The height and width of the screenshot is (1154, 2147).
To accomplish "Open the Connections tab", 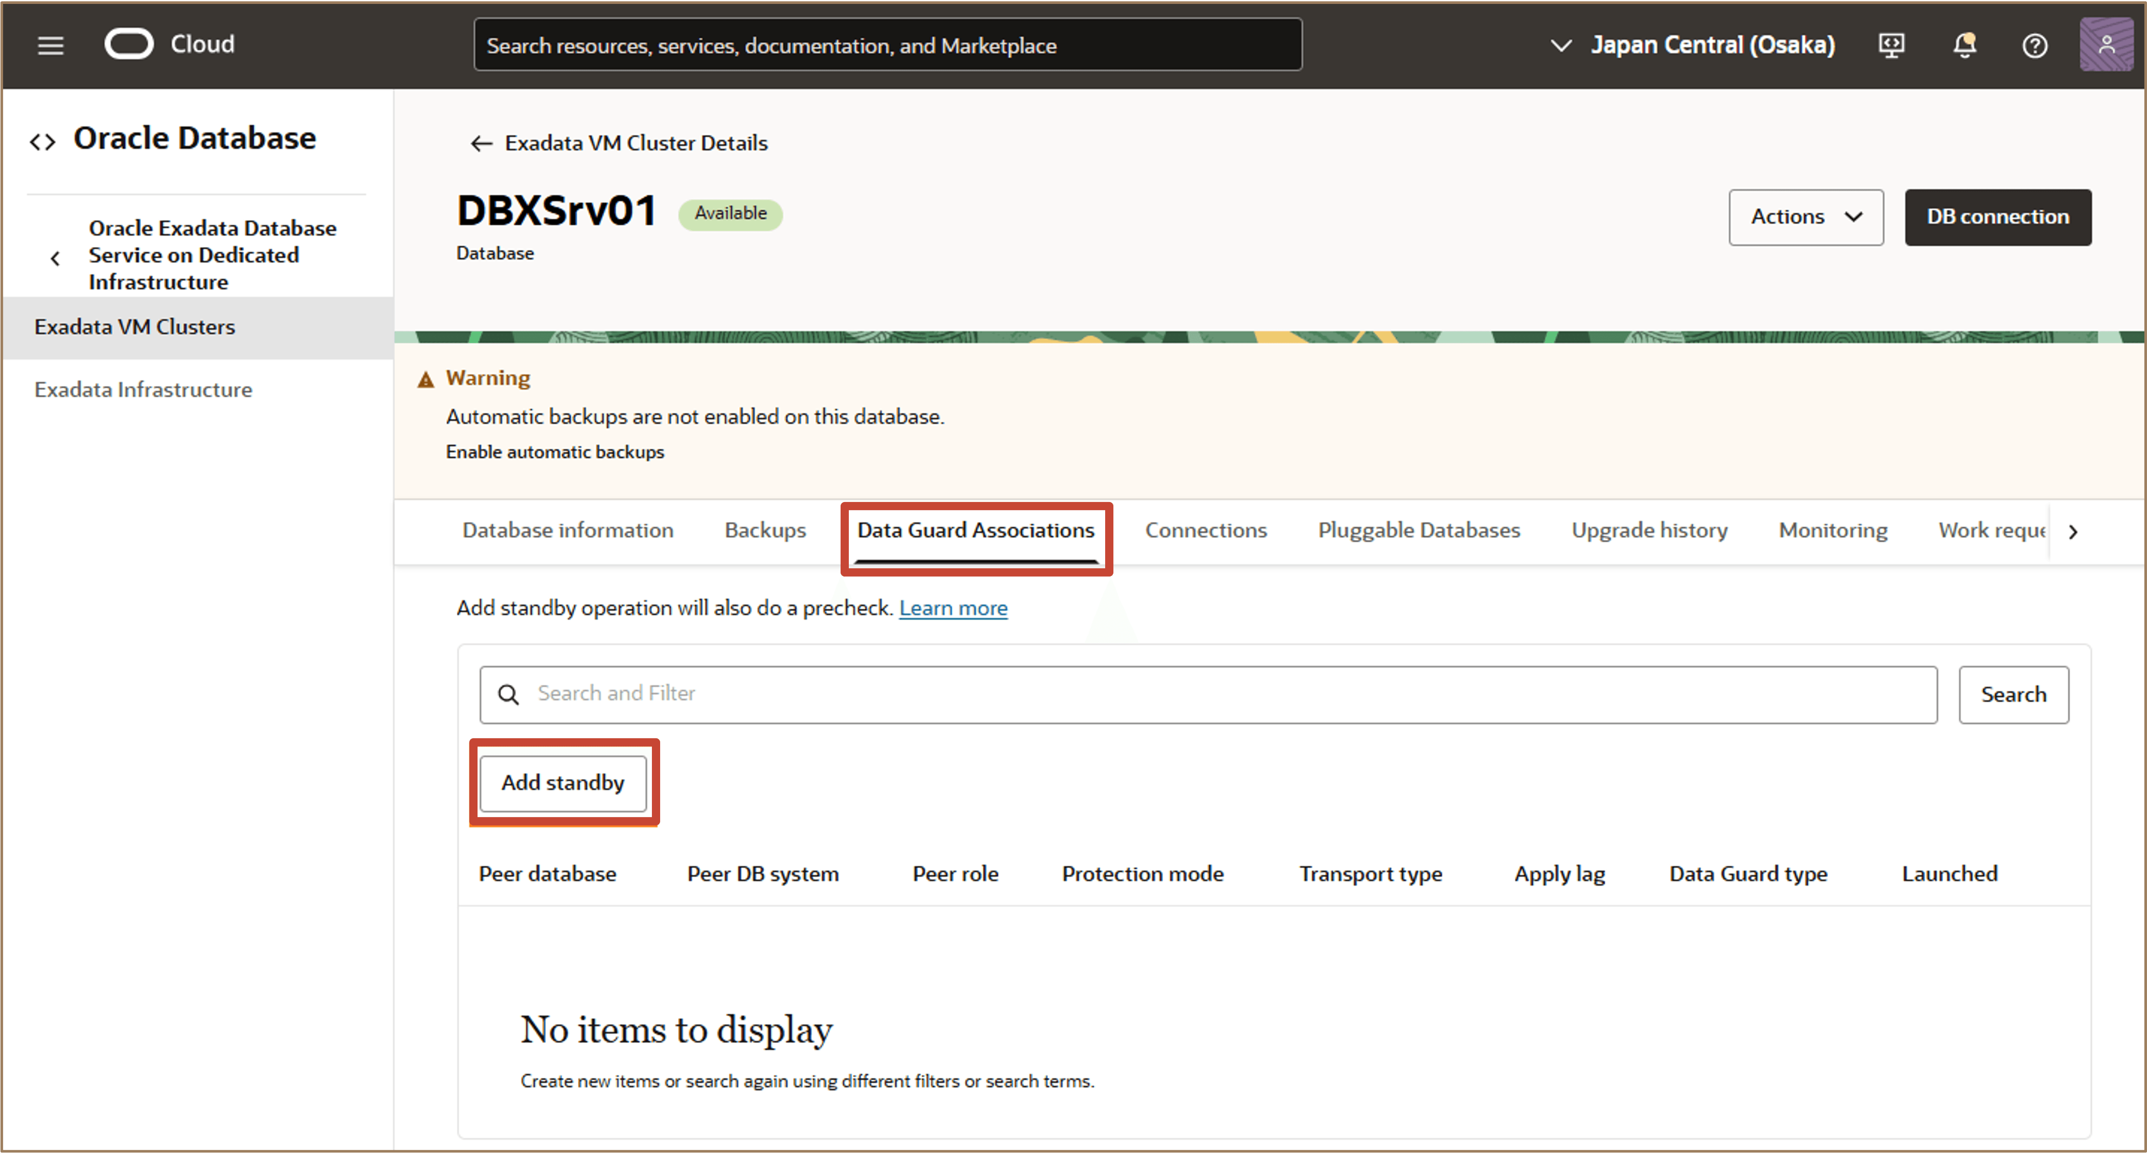I will pyautogui.click(x=1205, y=530).
